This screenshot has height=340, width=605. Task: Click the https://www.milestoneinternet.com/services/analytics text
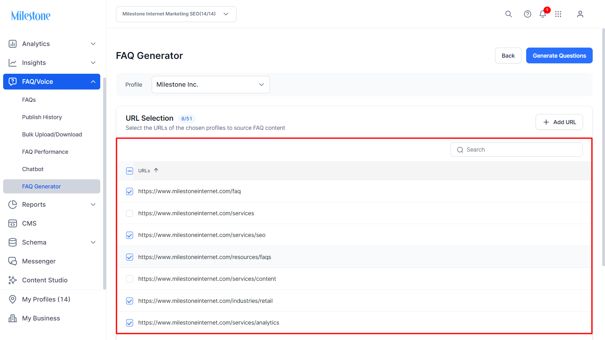click(x=209, y=323)
